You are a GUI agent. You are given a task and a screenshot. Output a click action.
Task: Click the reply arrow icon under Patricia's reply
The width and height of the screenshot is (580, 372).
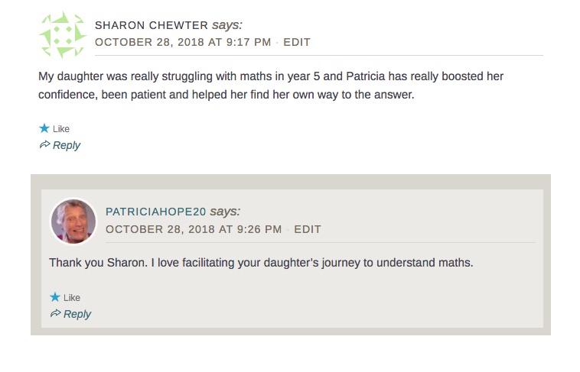(x=55, y=314)
